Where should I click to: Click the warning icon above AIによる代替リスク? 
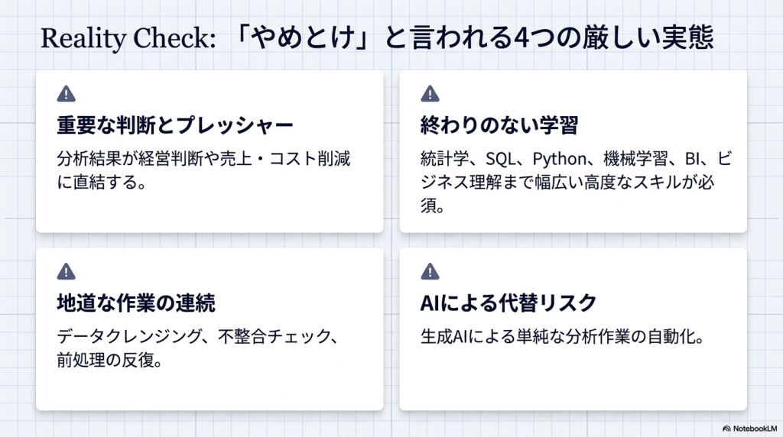430,271
